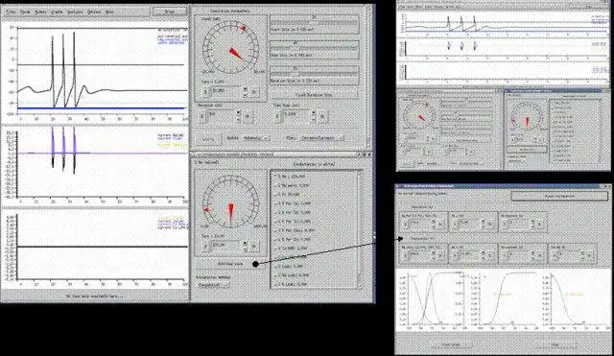Image resolution: width=614 pixels, height=356 pixels.
Task: Click the second Activation value field in parameters dialog
Action: point(468,224)
